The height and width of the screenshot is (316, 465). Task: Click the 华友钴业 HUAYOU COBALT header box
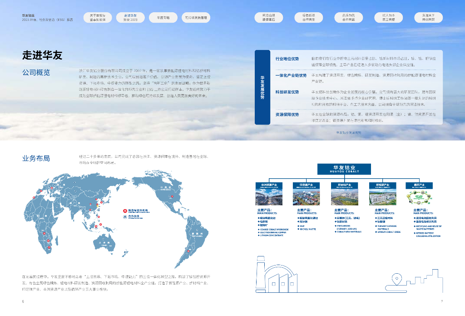[x=344, y=169]
